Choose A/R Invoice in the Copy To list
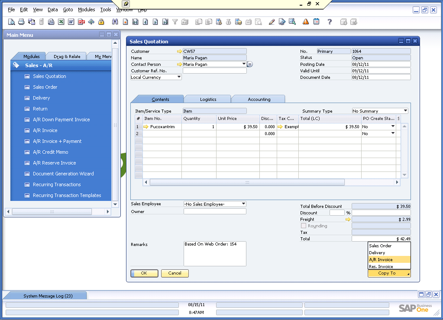The height and width of the screenshot is (320, 443). pyautogui.click(x=381, y=260)
